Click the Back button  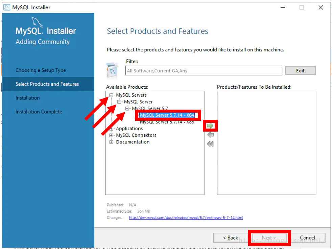(x=230, y=238)
